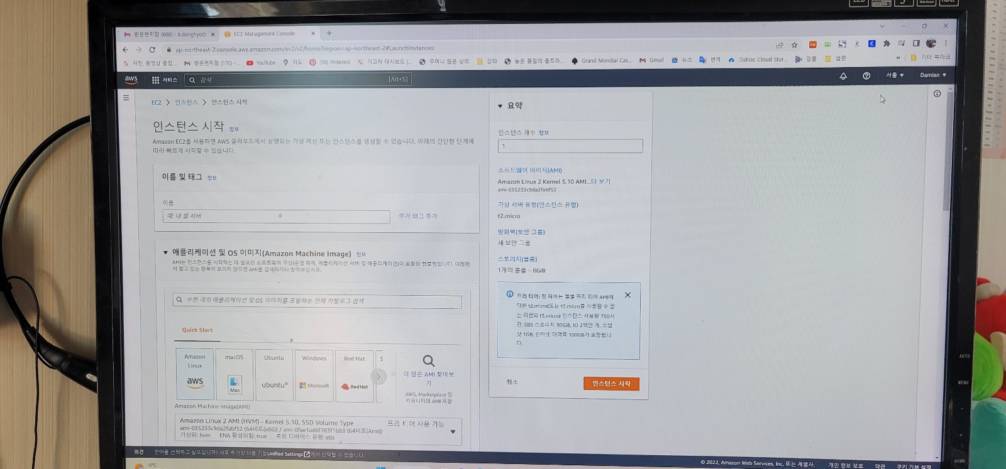Viewport: 1006px width, 469px height.
Task: Open the AWS logo home link
Action: 131,80
